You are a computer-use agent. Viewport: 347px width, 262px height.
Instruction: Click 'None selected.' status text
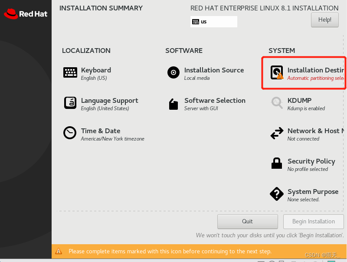click(303, 200)
